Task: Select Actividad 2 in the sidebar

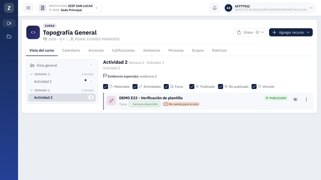Action: pos(62,97)
